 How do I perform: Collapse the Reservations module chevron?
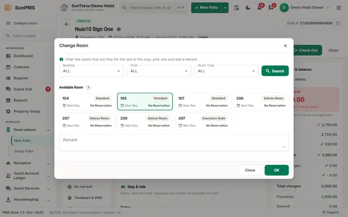(48, 130)
